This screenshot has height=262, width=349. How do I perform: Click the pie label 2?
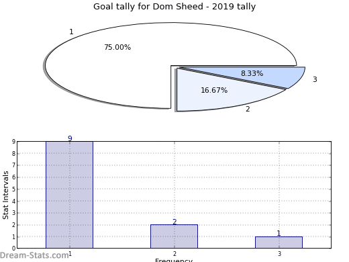[x=248, y=109]
